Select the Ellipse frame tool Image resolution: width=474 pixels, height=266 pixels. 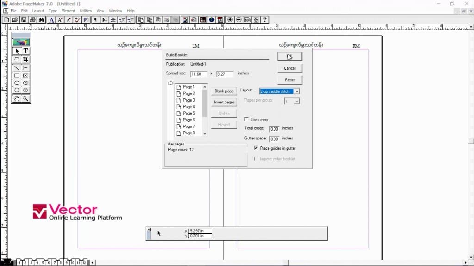(26, 83)
